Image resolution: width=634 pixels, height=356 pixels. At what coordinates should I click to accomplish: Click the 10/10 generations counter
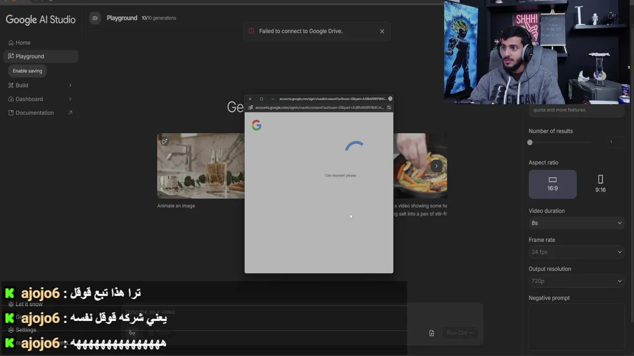point(158,18)
